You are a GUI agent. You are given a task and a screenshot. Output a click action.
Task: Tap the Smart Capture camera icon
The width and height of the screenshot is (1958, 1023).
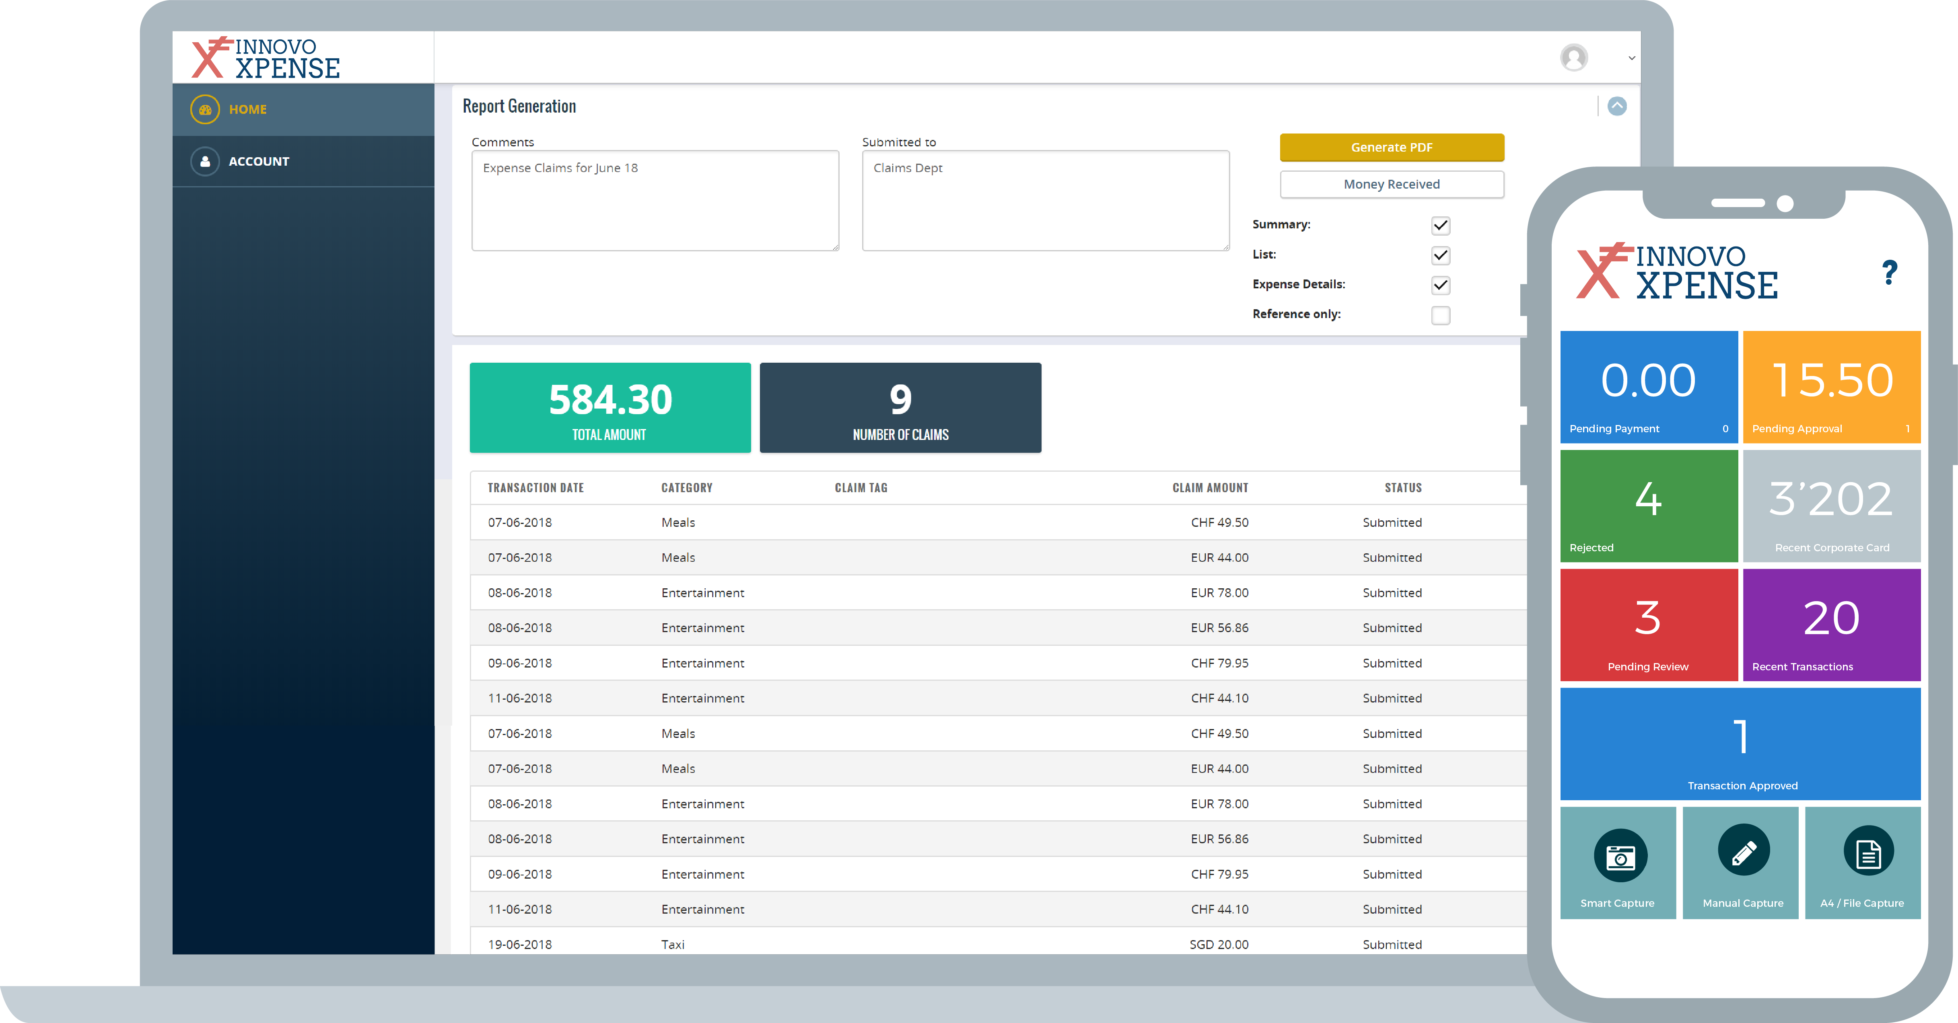pos(1620,857)
